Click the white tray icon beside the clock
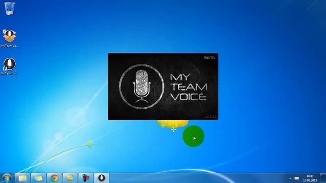The image size is (326, 183). click(x=296, y=178)
